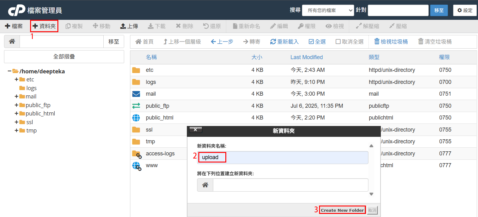The image size is (478, 217).
Task: Expand the public_html tree node
Action: tap(16, 114)
